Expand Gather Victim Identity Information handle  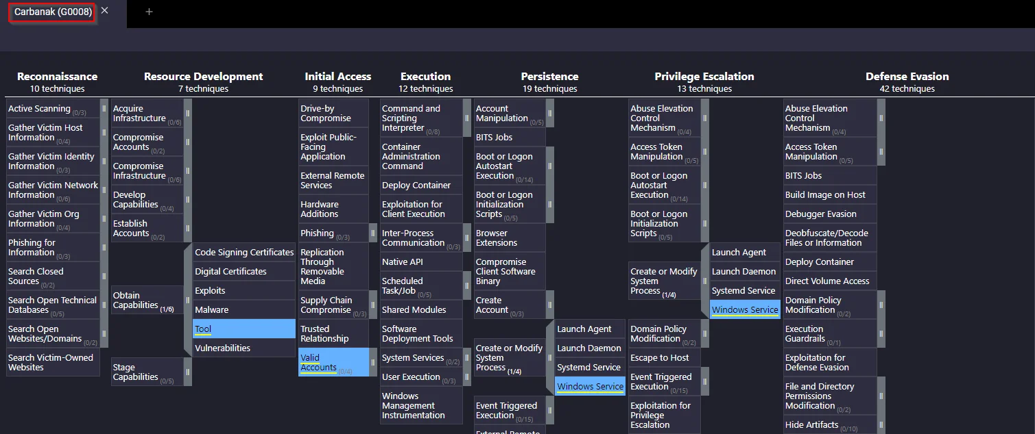coord(104,162)
